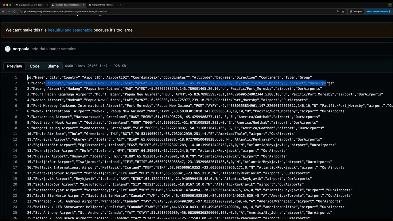Click the Madang Airport row text
This screenshot has width=393, height=221.
point(174,89)
